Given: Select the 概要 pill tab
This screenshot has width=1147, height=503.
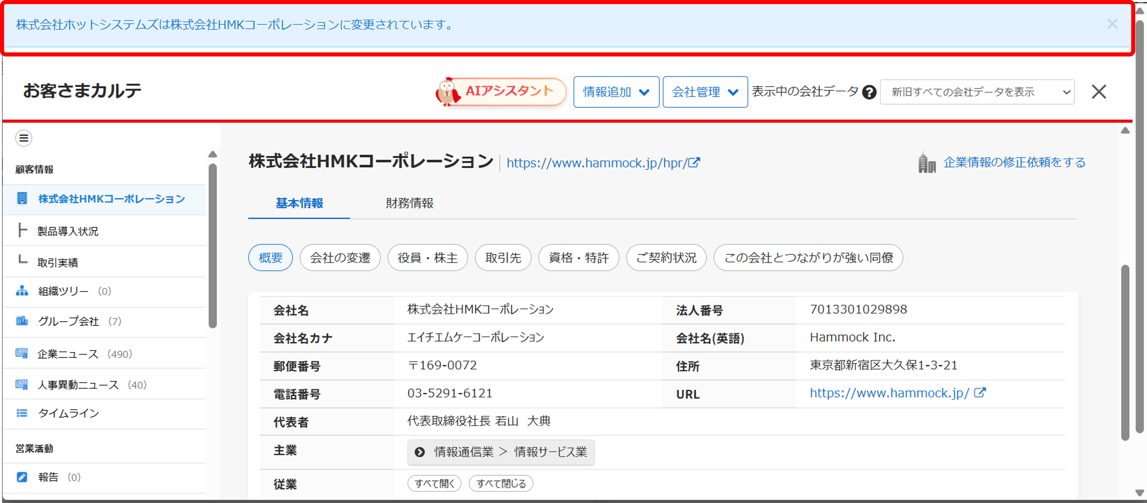Looking at the screenshot, I should [271, 257].
